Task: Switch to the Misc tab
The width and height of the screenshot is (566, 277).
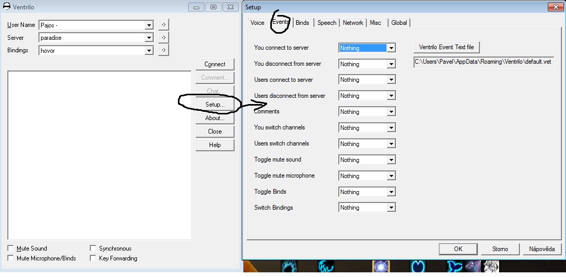Action: tap(376, 23)
